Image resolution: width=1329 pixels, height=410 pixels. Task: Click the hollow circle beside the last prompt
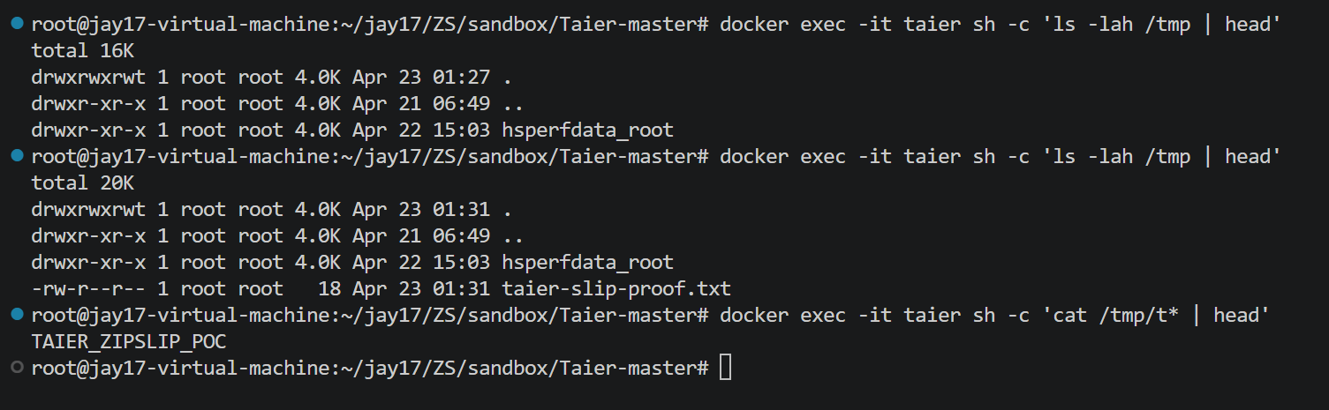(18, 368)
